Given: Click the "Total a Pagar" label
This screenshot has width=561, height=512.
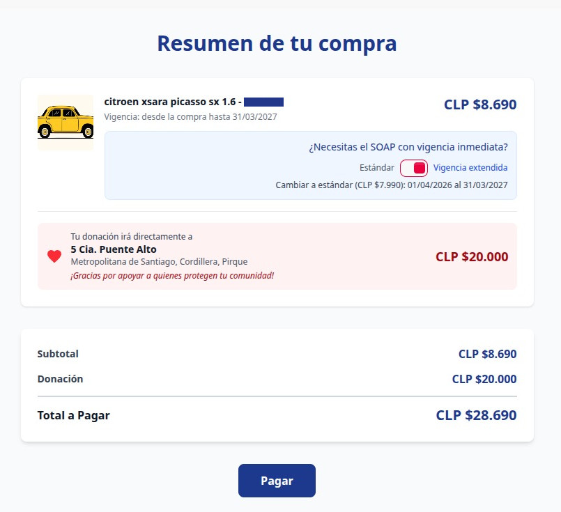Looking at the screenshot, I should (x=73, y=416).
